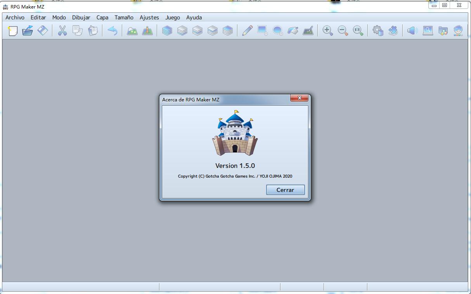The image size is (471, 294).
Task: Choose the Rectangle drawing tool
Action: tap(262, 31)
